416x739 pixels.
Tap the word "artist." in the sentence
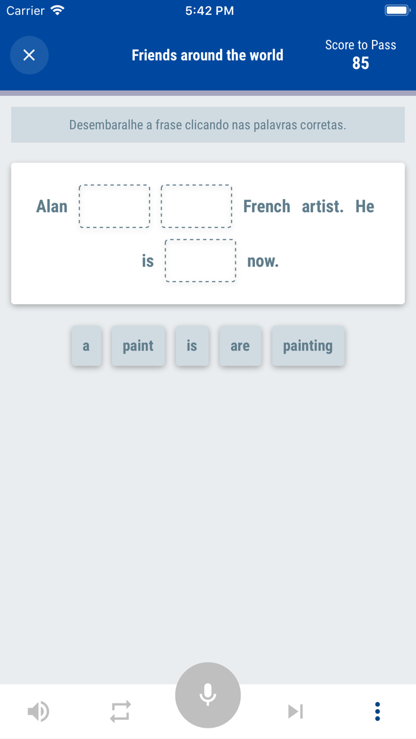pyautogui.click(x=322, y=206)
